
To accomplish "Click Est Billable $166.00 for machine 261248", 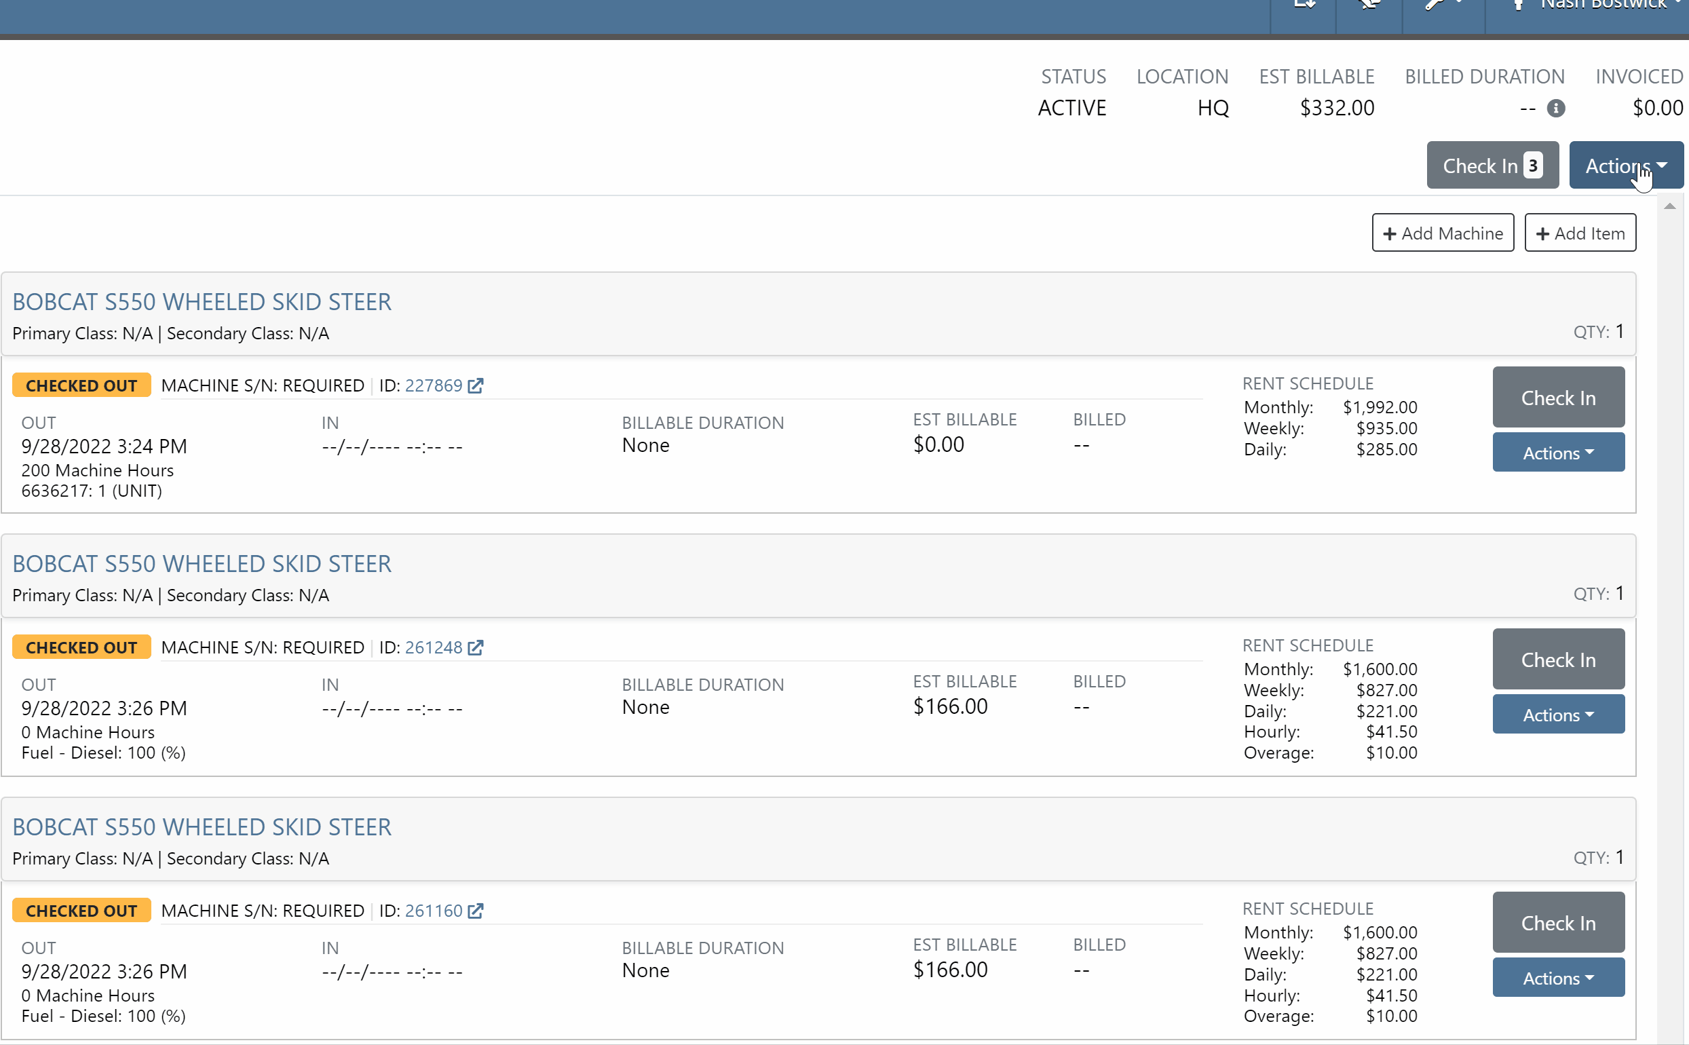I will pyautogui.click(x=950, y=706).
